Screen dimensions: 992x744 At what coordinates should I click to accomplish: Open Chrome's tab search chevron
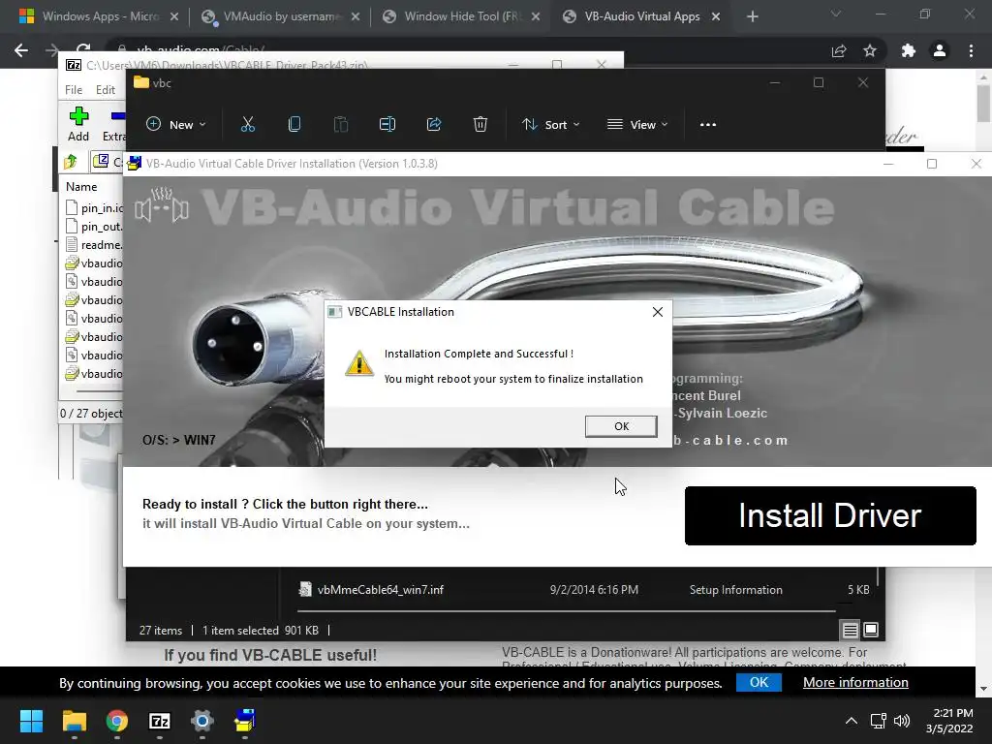tap(836, 14)
